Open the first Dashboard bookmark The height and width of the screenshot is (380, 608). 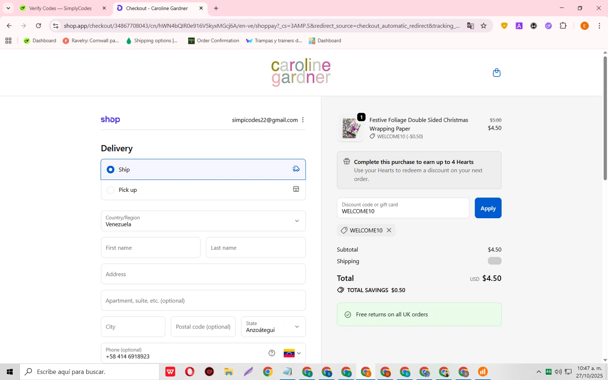(x=40, y=41)
